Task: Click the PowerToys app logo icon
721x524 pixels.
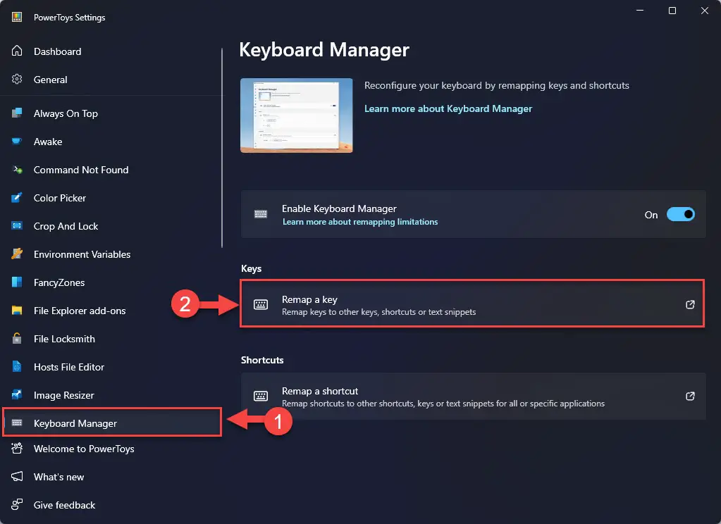Action: (17, 17)
